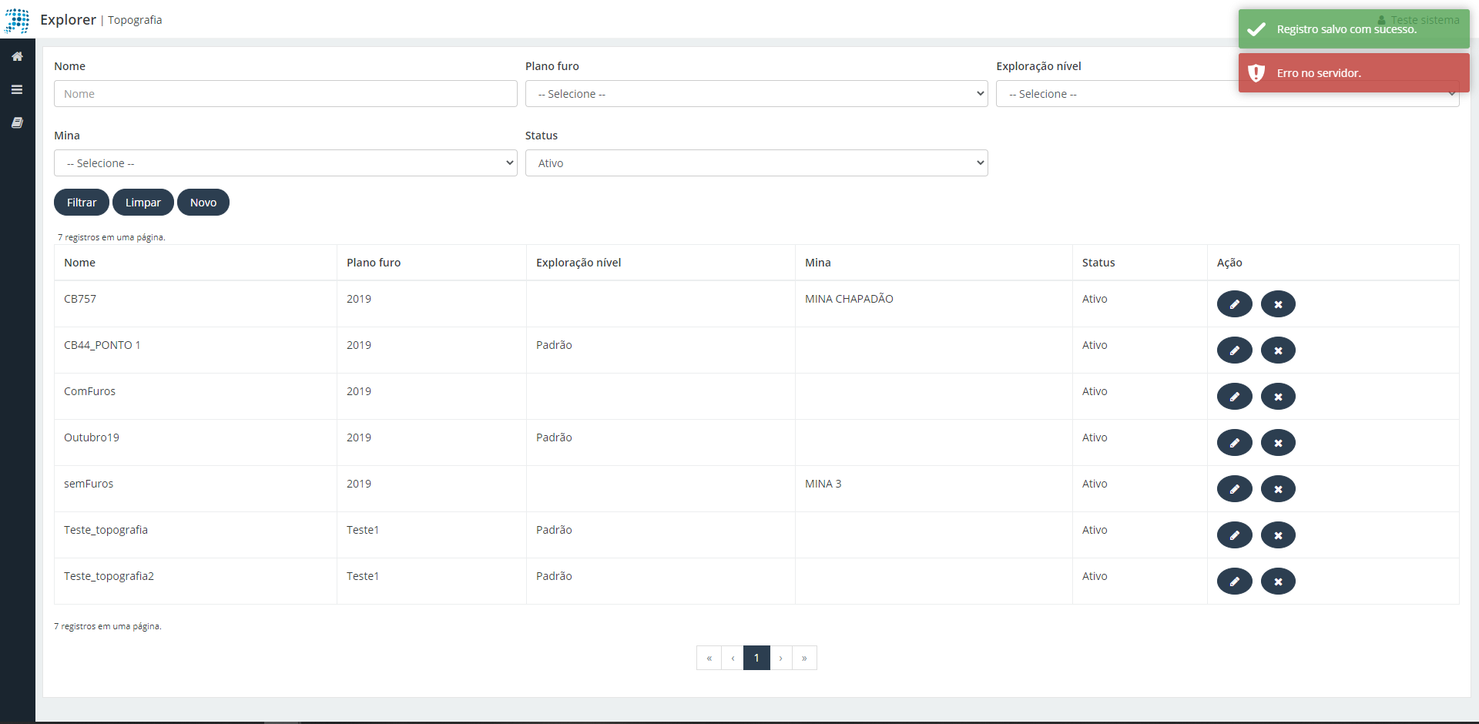Viewport: 1479px width, 724px height.
Task: Go to first page of pagination
Action: (709, 658)
